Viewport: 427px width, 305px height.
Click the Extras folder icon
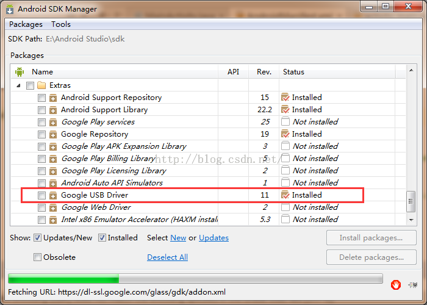pyautogui.click(x=41, y=85)
